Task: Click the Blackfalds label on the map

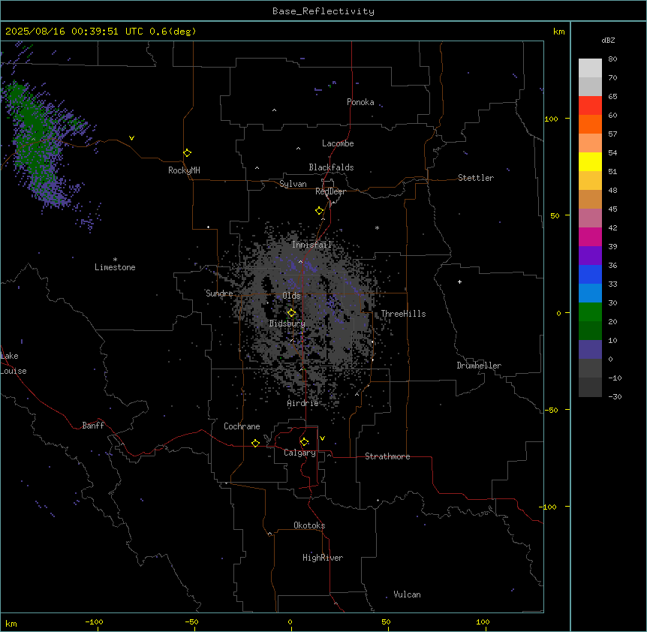Action: tap(331, 167)
